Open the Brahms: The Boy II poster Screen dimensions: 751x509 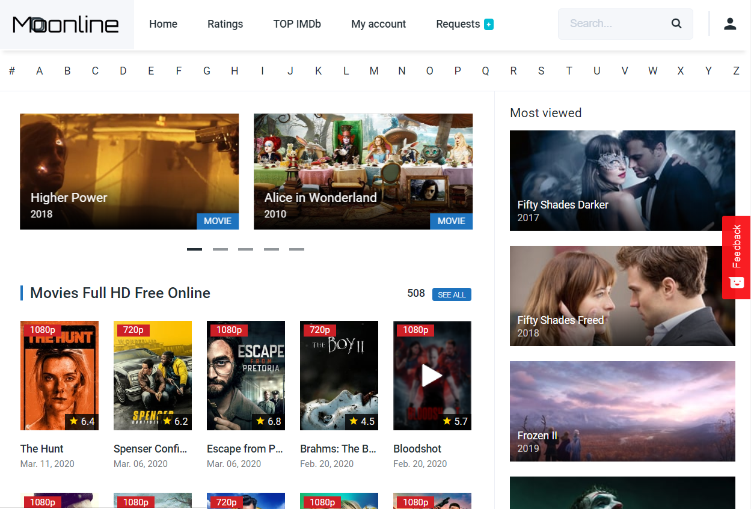pos(339,376)
